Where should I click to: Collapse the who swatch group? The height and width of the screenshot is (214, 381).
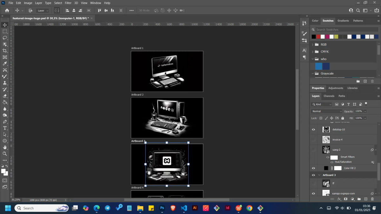[x=313, y=59]
